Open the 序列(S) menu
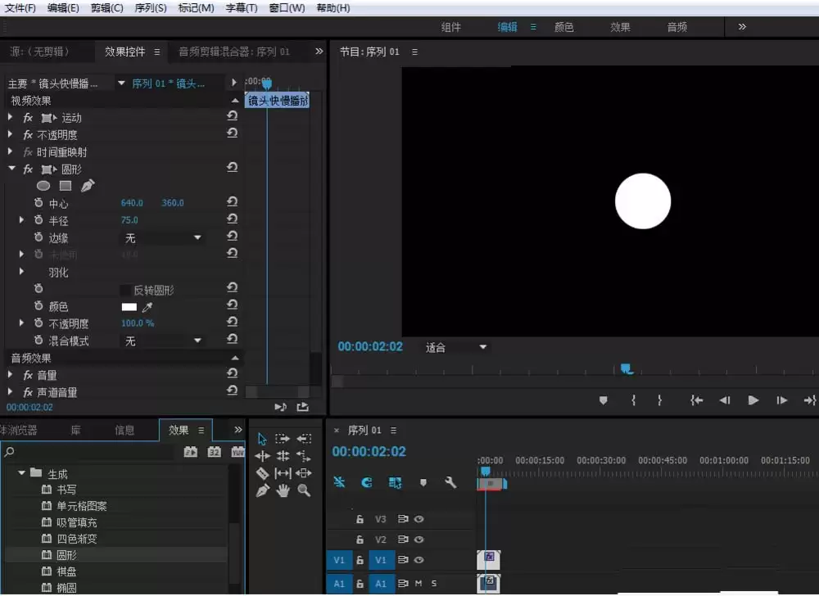Screen dimensions: 819x596 tap(151, 8)
